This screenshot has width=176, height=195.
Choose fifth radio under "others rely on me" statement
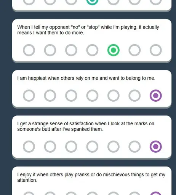point(114,96)
